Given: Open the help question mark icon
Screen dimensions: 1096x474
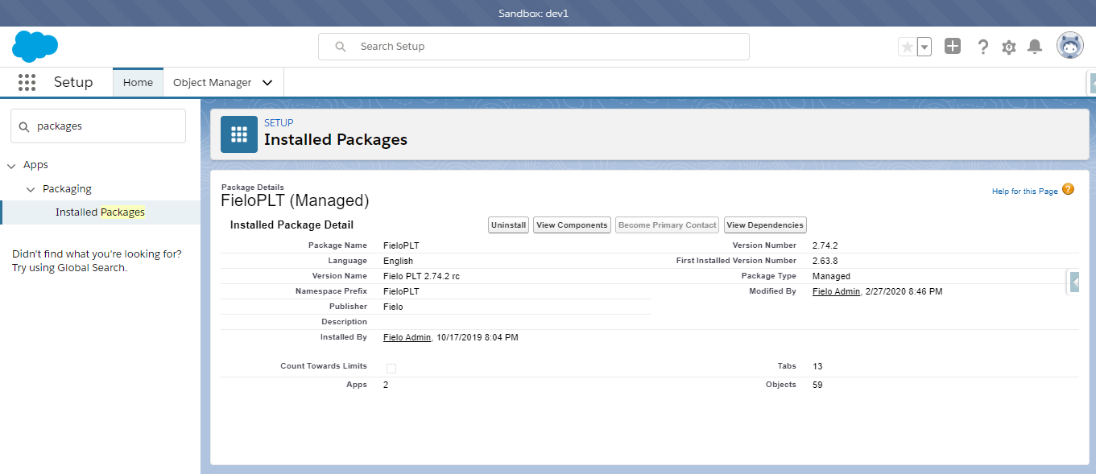Looking at the screenshot, I should click(x=982, y=47).
